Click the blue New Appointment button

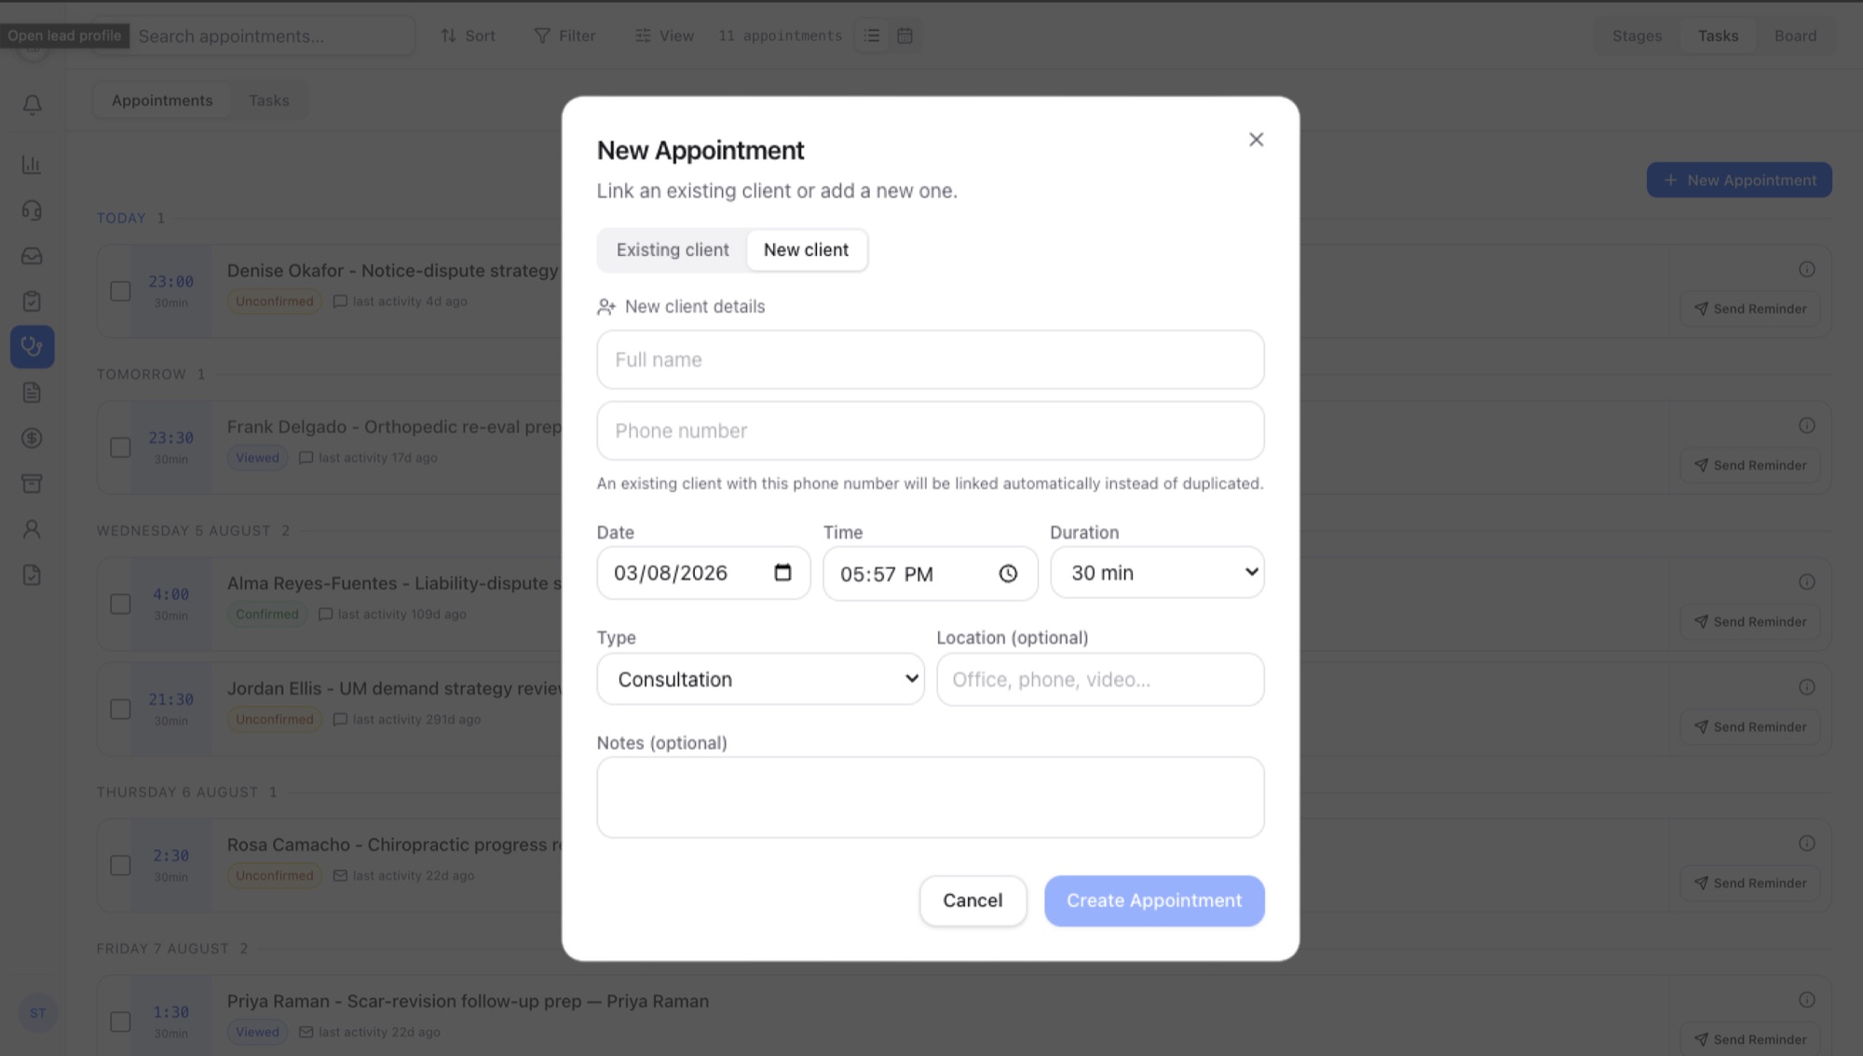1739,180
